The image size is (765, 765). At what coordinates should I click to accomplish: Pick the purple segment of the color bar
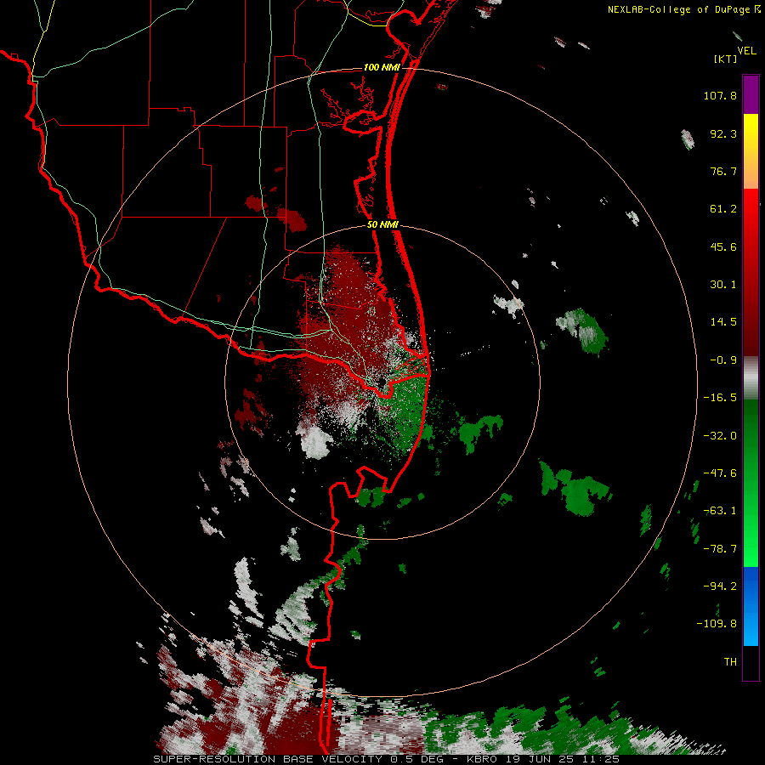coord(751,94)
